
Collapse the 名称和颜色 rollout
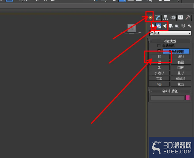point(170,91)
